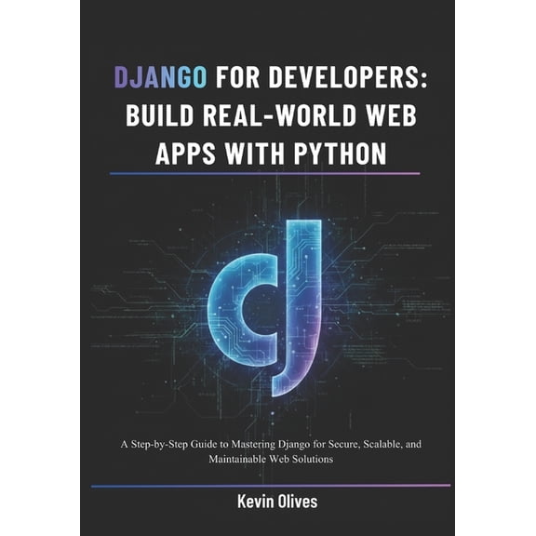Image resolution: width=536 pixels, height=536 pixels.
Task: Click the glowing dj logo graphic
Action: pos(265,308)
